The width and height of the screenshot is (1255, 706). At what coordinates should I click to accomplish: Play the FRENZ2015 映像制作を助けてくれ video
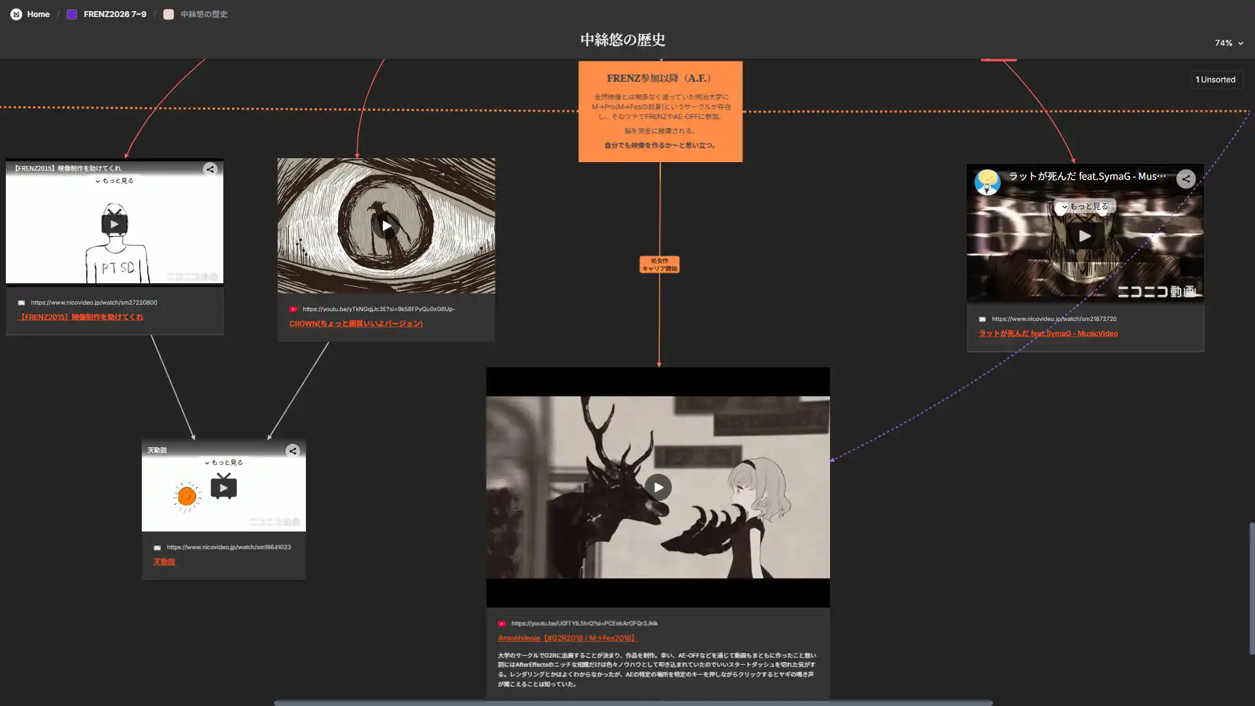point(114,224)
